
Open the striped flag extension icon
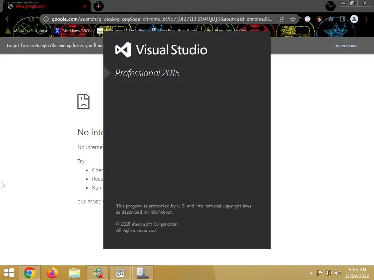point(308,19)
